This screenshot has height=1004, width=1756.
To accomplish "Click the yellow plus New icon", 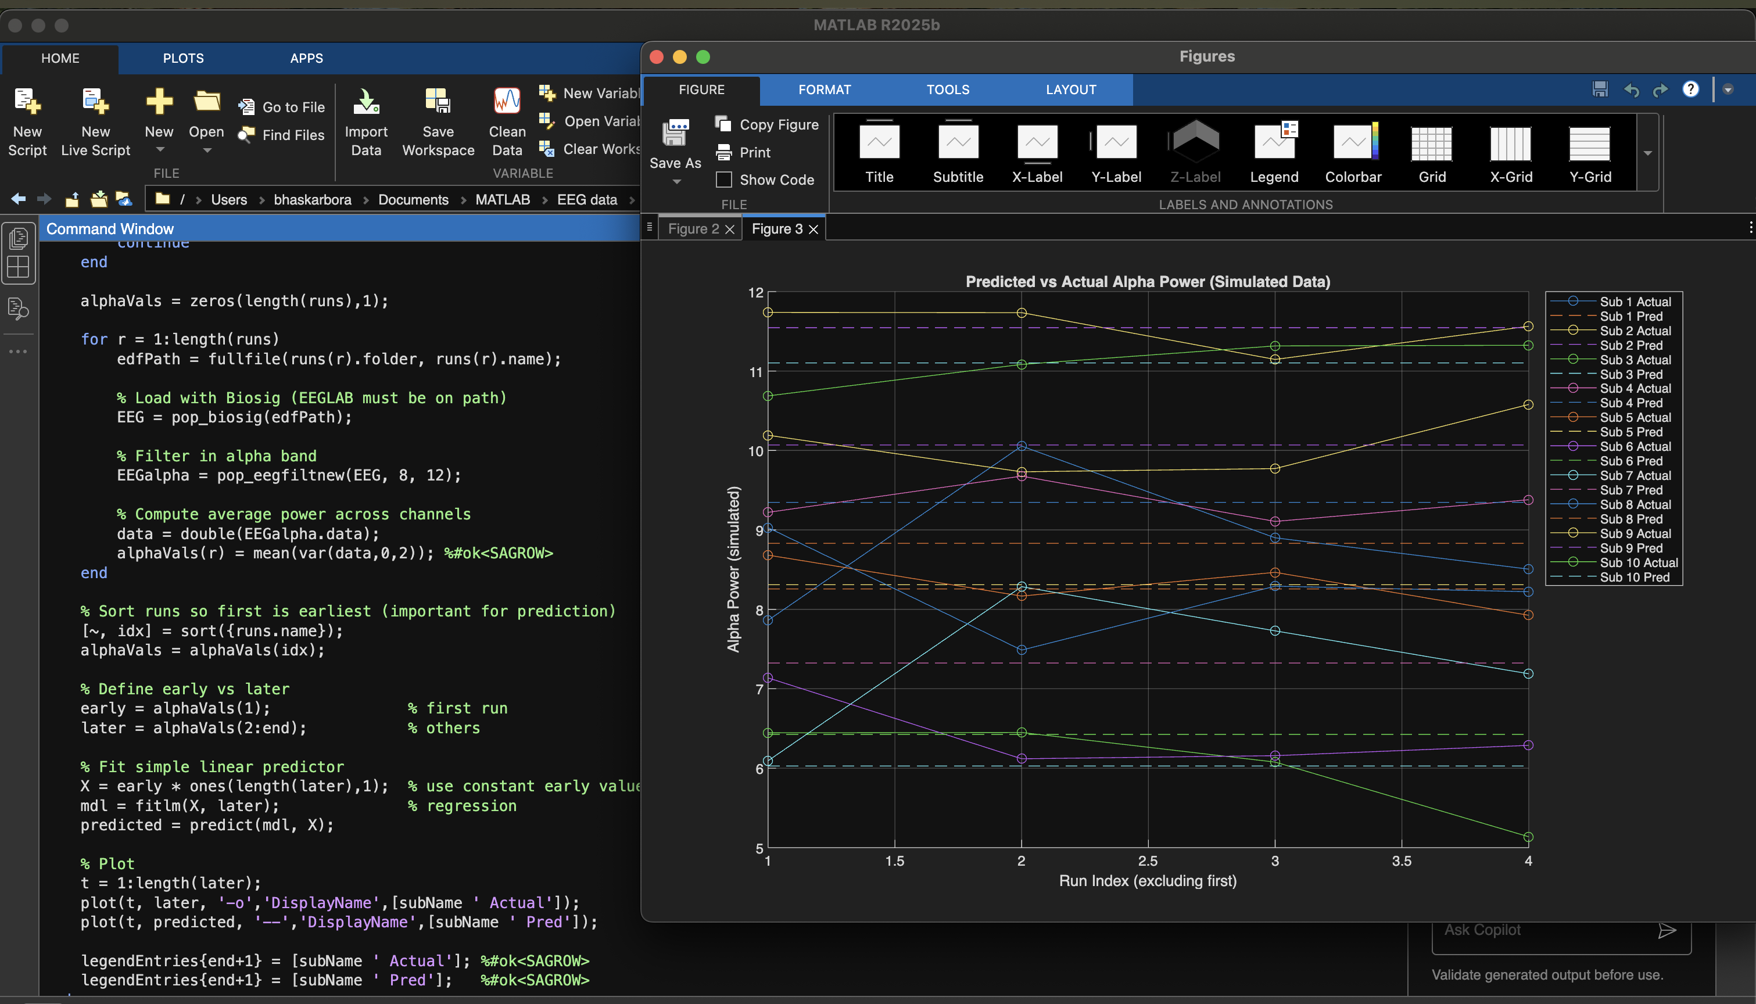I will 159,101.
